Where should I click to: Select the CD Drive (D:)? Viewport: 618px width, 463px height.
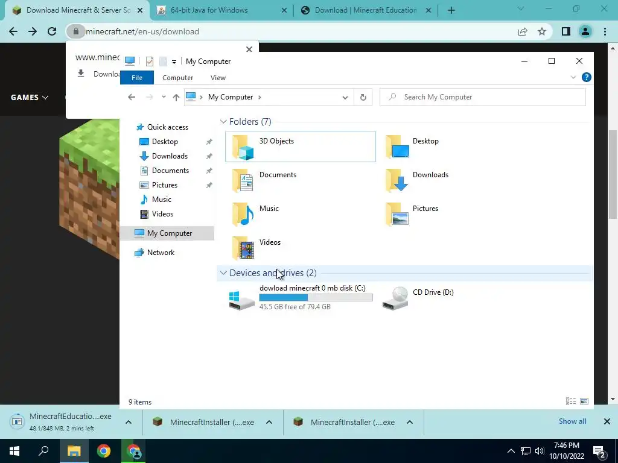(418, 297)
